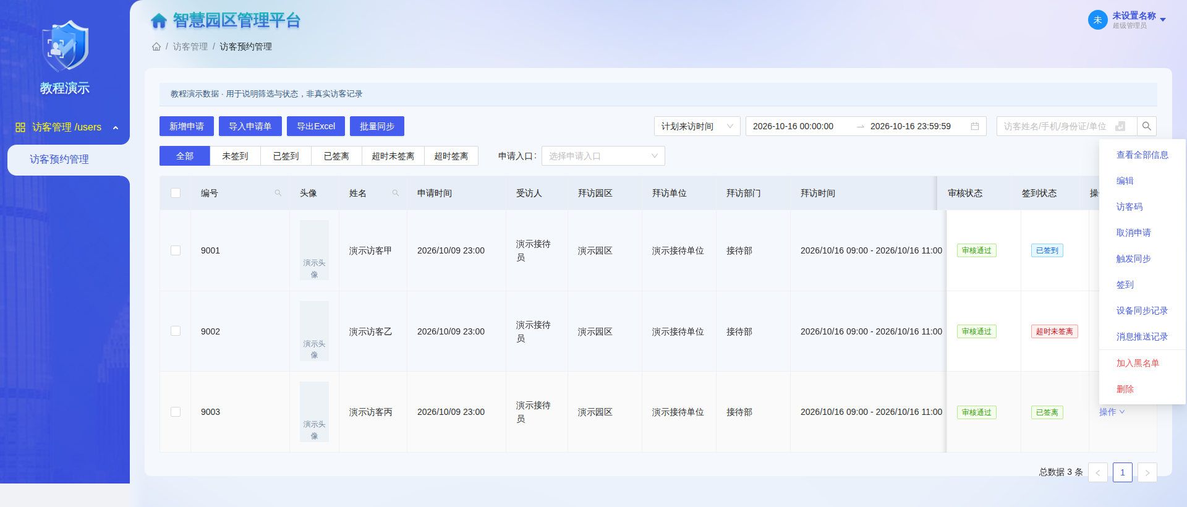Click the breadcrumb home icon
Viewport: 1187px width, 507px height.
156,46
